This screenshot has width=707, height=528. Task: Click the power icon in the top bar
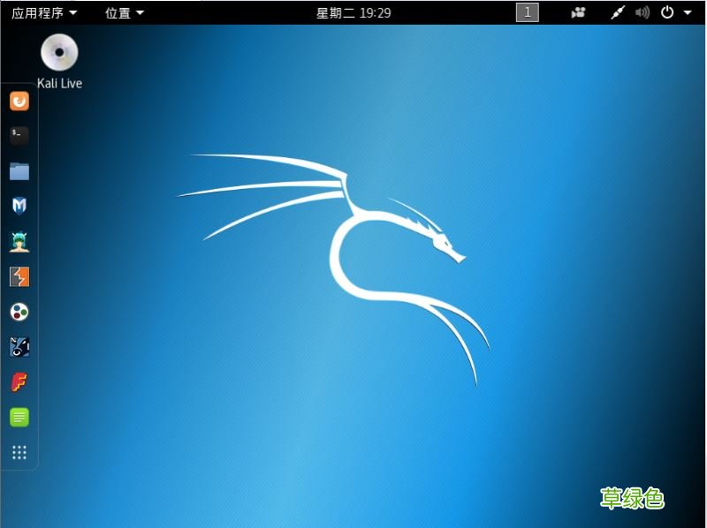(x=665, y=12)
